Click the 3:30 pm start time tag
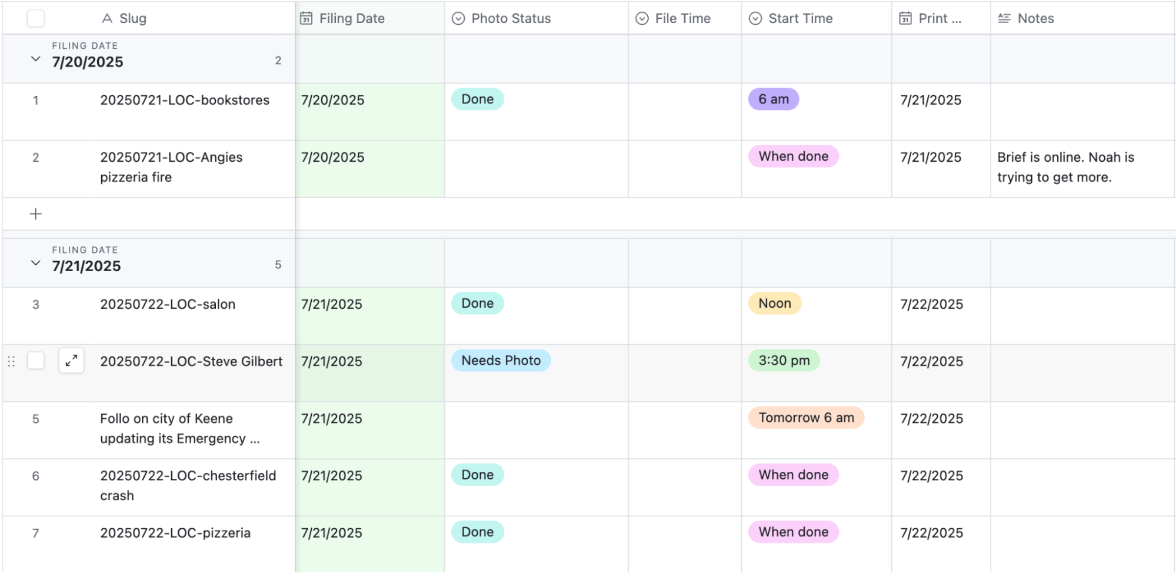Viewport: 1176px width, 573px height. pyautogui.click(x=784, y=360)
